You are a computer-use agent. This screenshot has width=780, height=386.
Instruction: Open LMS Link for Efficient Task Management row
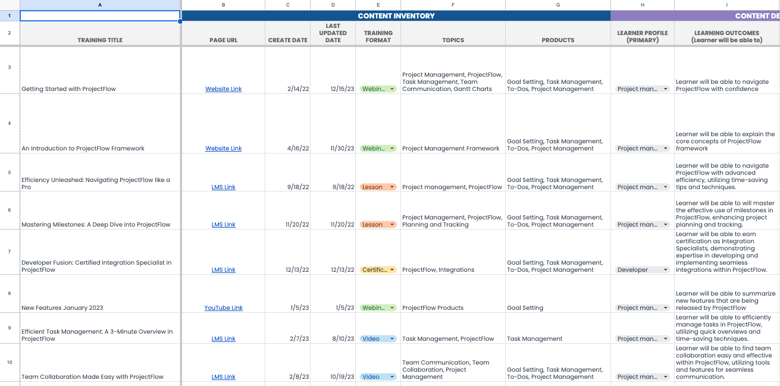(x=223, y=339)
